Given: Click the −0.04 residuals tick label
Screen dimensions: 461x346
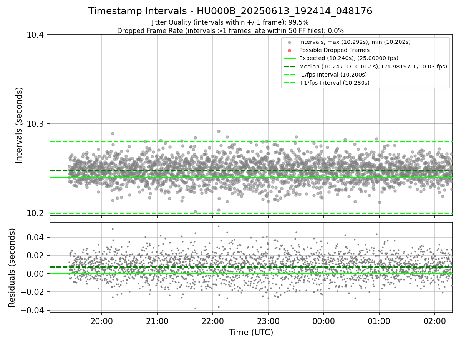Looking at the screenshot, I should coord(33,311).
